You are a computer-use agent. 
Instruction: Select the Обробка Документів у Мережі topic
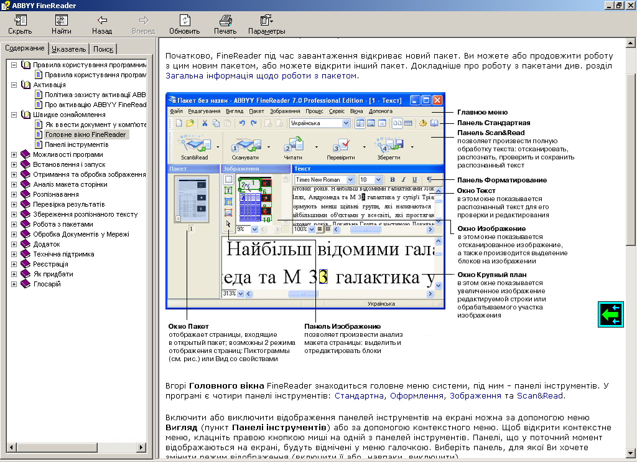click(x=81, y=234)
